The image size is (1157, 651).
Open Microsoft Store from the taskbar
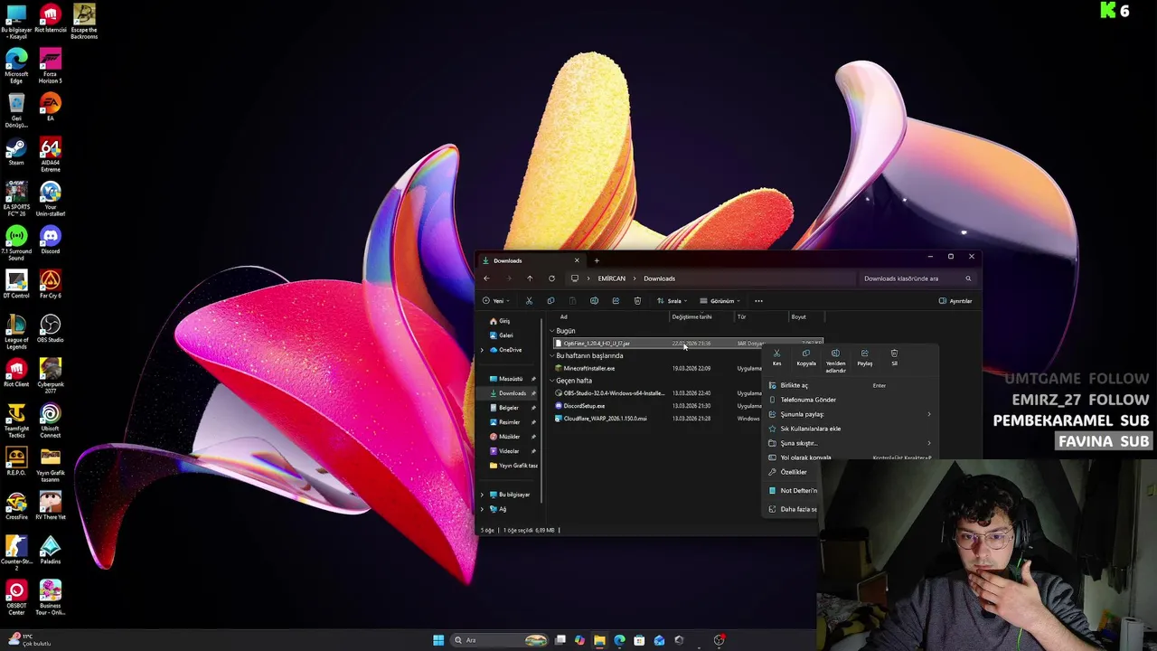point(639,640)
